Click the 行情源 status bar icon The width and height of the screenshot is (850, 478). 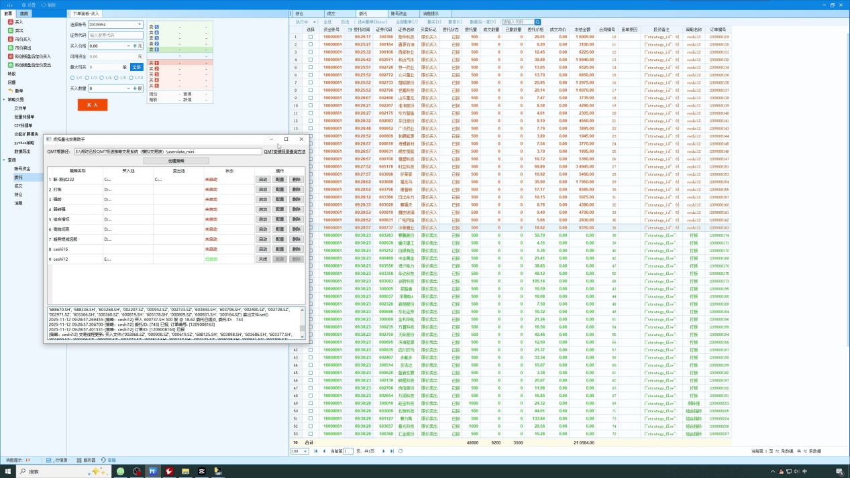(49, 461)
